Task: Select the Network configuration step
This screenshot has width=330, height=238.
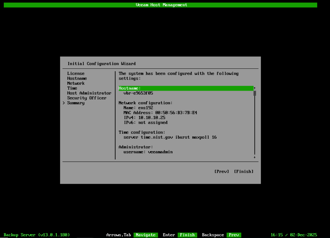Action: (x=76, y=83)
